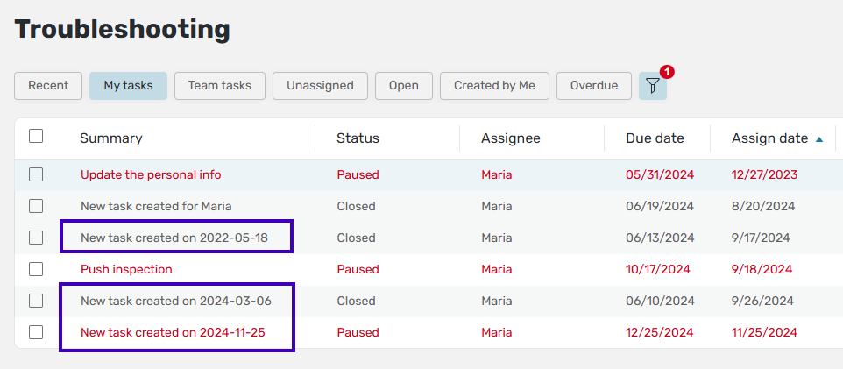Open task created on 2022-05-18
The width and height of the screenshot is (843, 369).
[x=174, y=238]
